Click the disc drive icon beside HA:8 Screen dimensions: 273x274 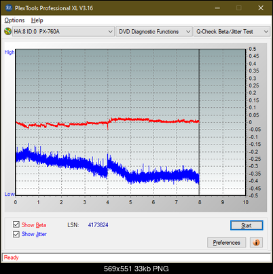(x=7, y=31)
